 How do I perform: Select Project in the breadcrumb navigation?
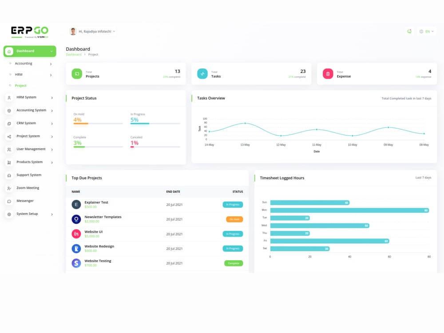click(93, 55)
